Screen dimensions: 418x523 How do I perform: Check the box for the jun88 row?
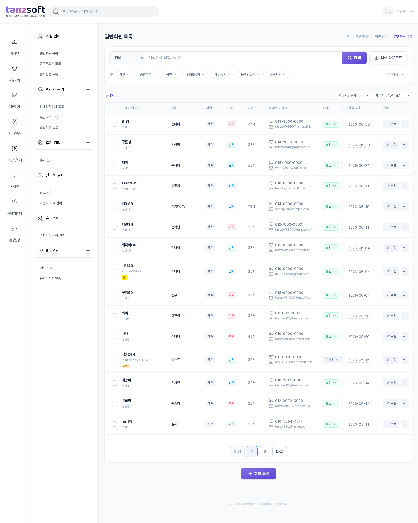point(114,424)
